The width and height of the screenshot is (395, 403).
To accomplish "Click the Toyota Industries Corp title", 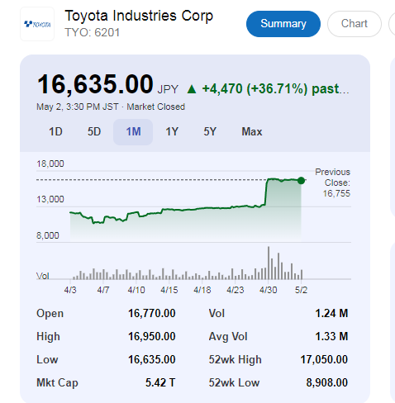I will click(x=139, y=16).
